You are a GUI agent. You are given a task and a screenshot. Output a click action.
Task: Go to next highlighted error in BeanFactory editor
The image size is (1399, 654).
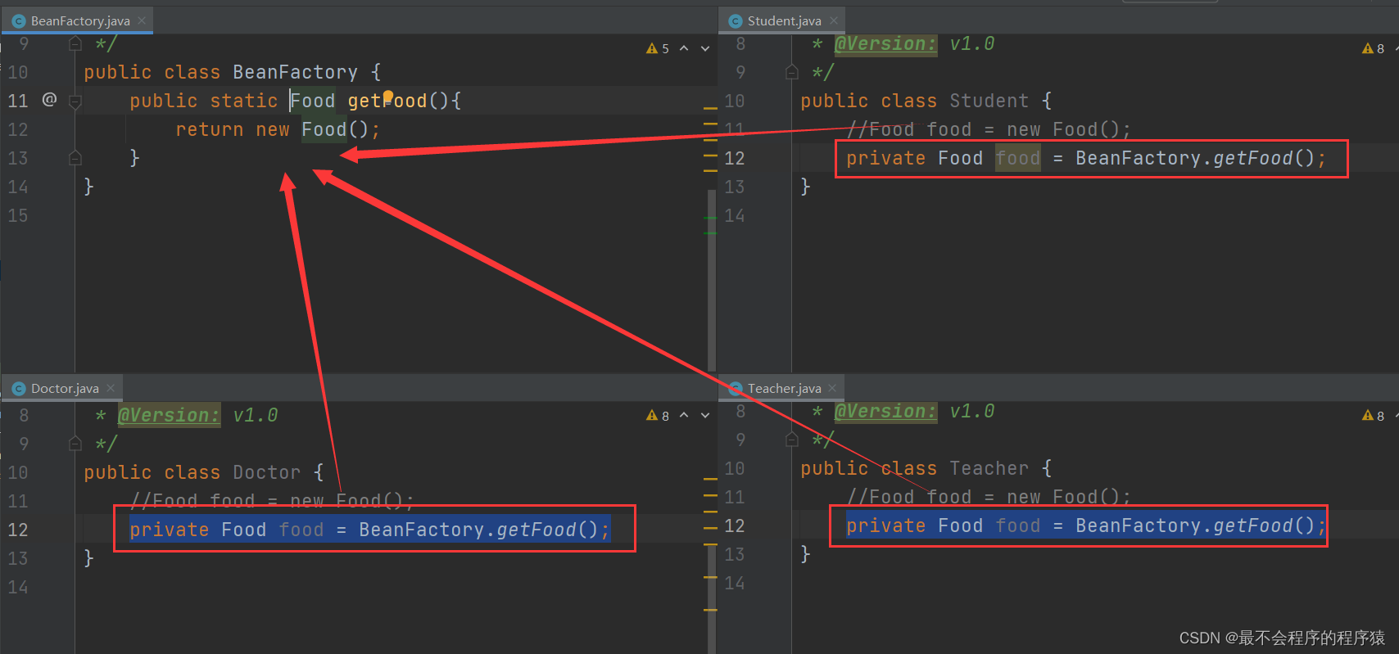[705, 48]
